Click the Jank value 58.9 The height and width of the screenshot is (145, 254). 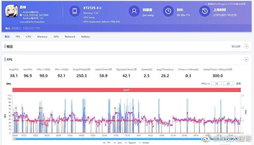tap(103, 76)
